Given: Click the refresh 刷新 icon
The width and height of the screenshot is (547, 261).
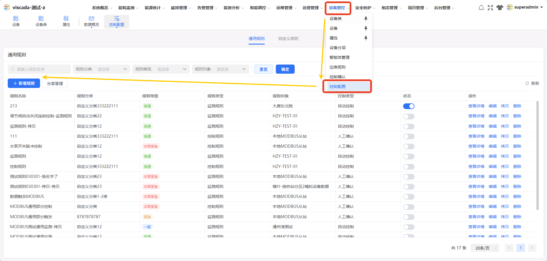Looking at the screenshot, I should [527, 83].
